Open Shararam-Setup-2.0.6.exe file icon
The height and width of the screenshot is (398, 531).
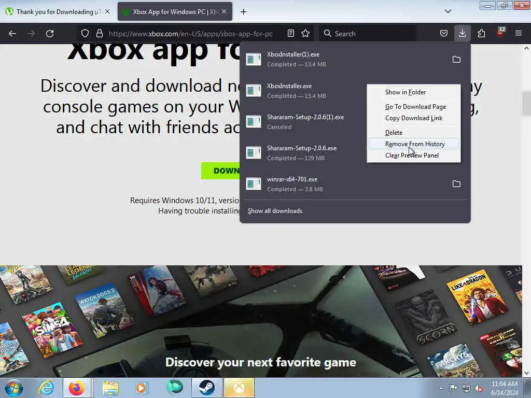[x=253, y=153]
